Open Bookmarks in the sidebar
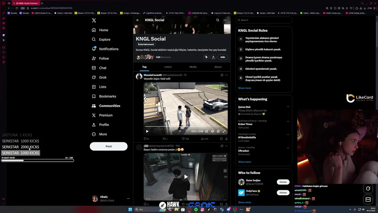Viewport: 378px width, 213px height. pyautogui.click(x=104, y=96)
